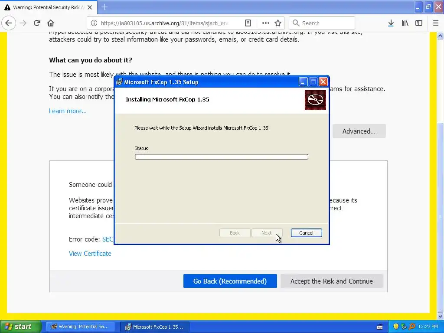Click the FxCop setup disc logo
The image size is (444, 333).
315,100
